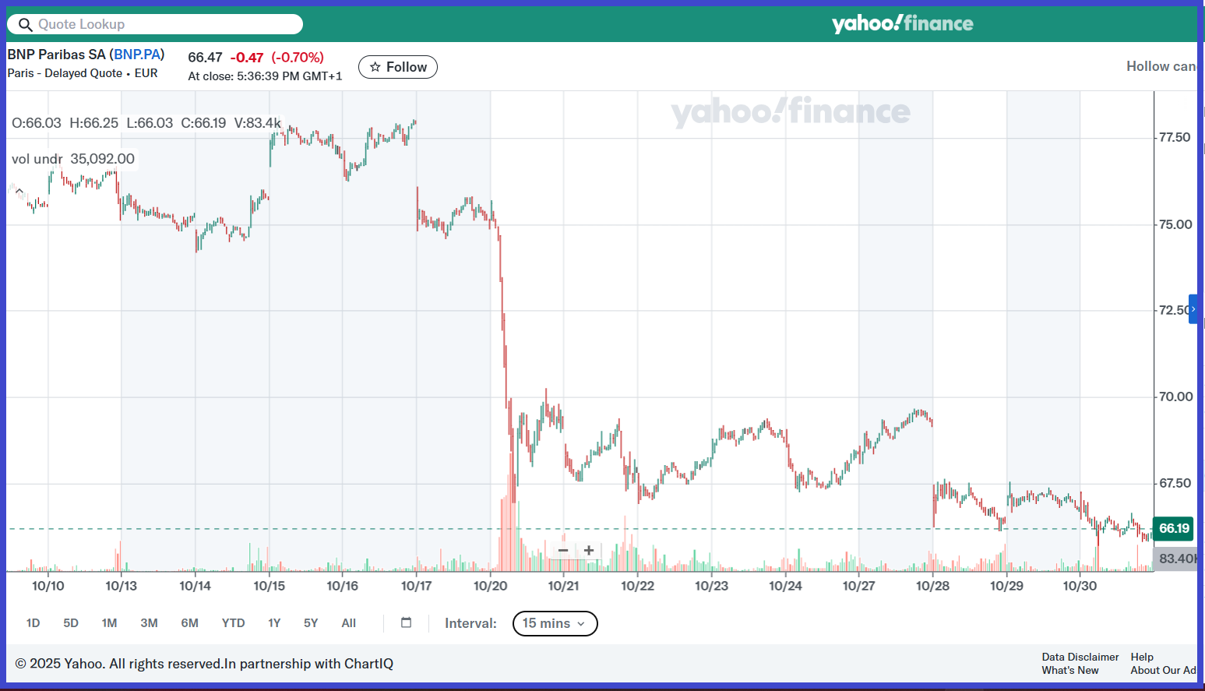Open the Data Disclaimer link
Image resolution: width=1205 pixels, height=691 pixels.
[x=1080, y=657]
